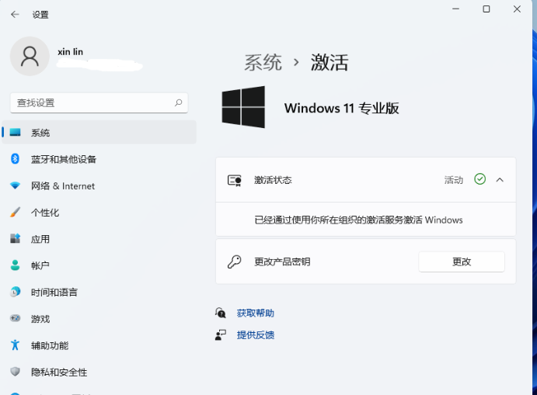537x395 pixels.
Task: Open Privacy and Security settings
Action: (x=58, y=372)
